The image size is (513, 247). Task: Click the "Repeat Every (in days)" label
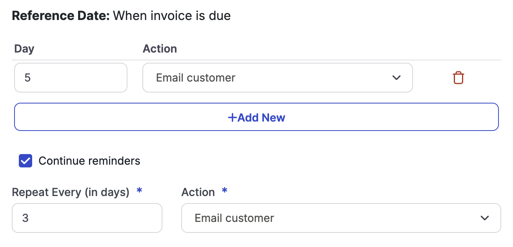point(71,192)
